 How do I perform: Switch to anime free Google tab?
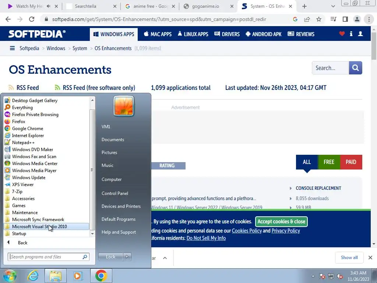(150, 6)
